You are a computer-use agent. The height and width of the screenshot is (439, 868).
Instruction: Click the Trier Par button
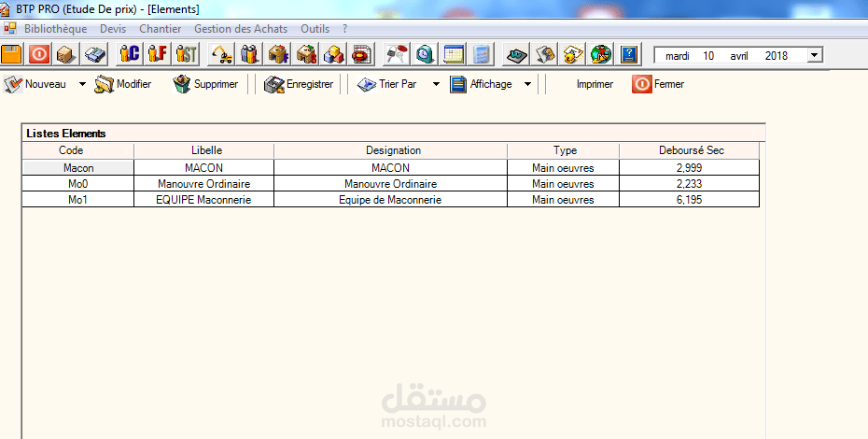pyautogui.click(x=387, y=84)
